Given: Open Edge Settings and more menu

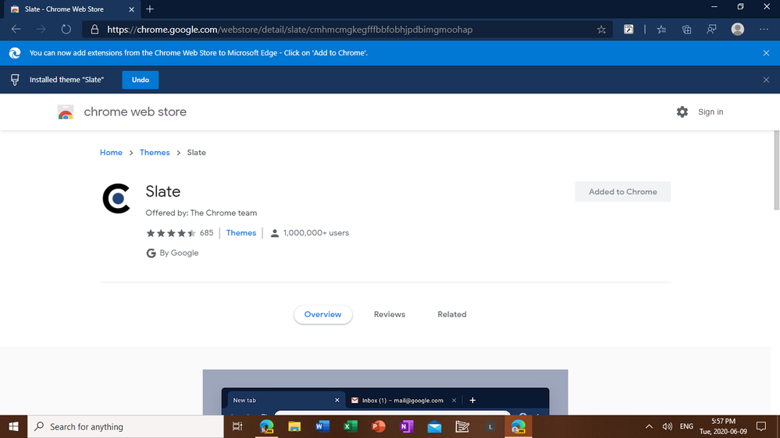Looking at the screenshot, I should pos(764,30).
